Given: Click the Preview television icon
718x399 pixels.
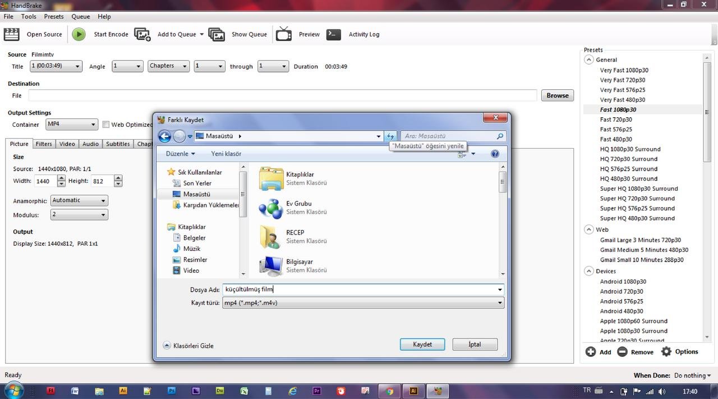Looking at the screenshot, I should click(x=284, y=34).
